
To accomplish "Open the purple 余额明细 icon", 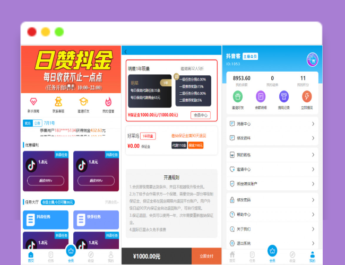I will (x=261, y=96).
